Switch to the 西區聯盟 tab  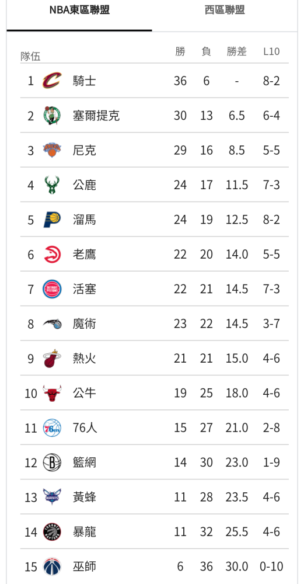[225, 10]
